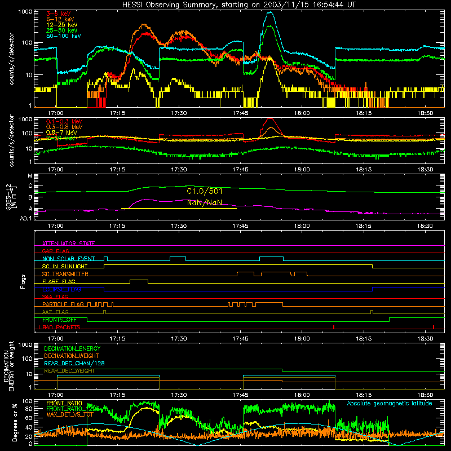
Task: Select the yellow 12-25 keV legend label
Action: coord(61,25)
